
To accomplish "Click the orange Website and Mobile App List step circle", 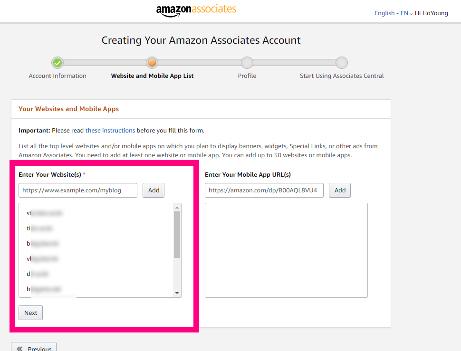I will (152, 63).
